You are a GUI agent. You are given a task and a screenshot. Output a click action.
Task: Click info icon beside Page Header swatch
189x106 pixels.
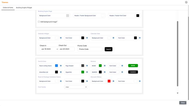pyautogui.click(x=87, y=66)
